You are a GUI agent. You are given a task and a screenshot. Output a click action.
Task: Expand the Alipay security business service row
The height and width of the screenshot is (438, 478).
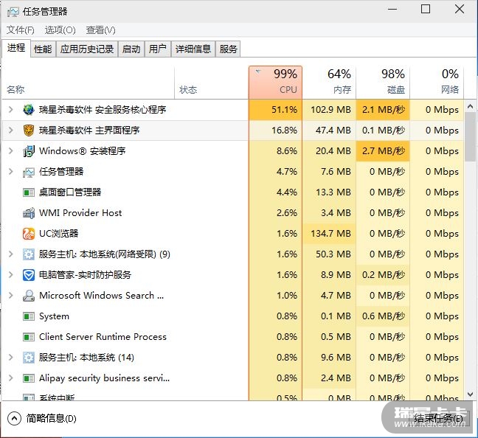click(10, 378)
